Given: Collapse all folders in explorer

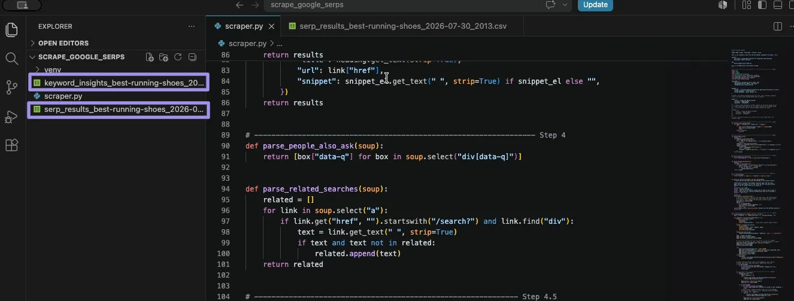Looking at the screenshot, I should (192, 57).
